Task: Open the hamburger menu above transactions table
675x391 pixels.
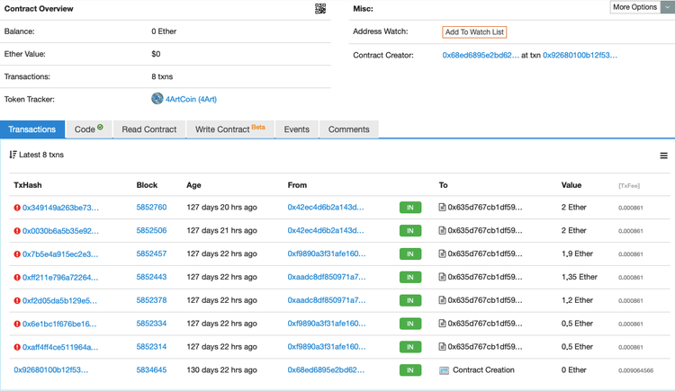Action: [664, 156]
